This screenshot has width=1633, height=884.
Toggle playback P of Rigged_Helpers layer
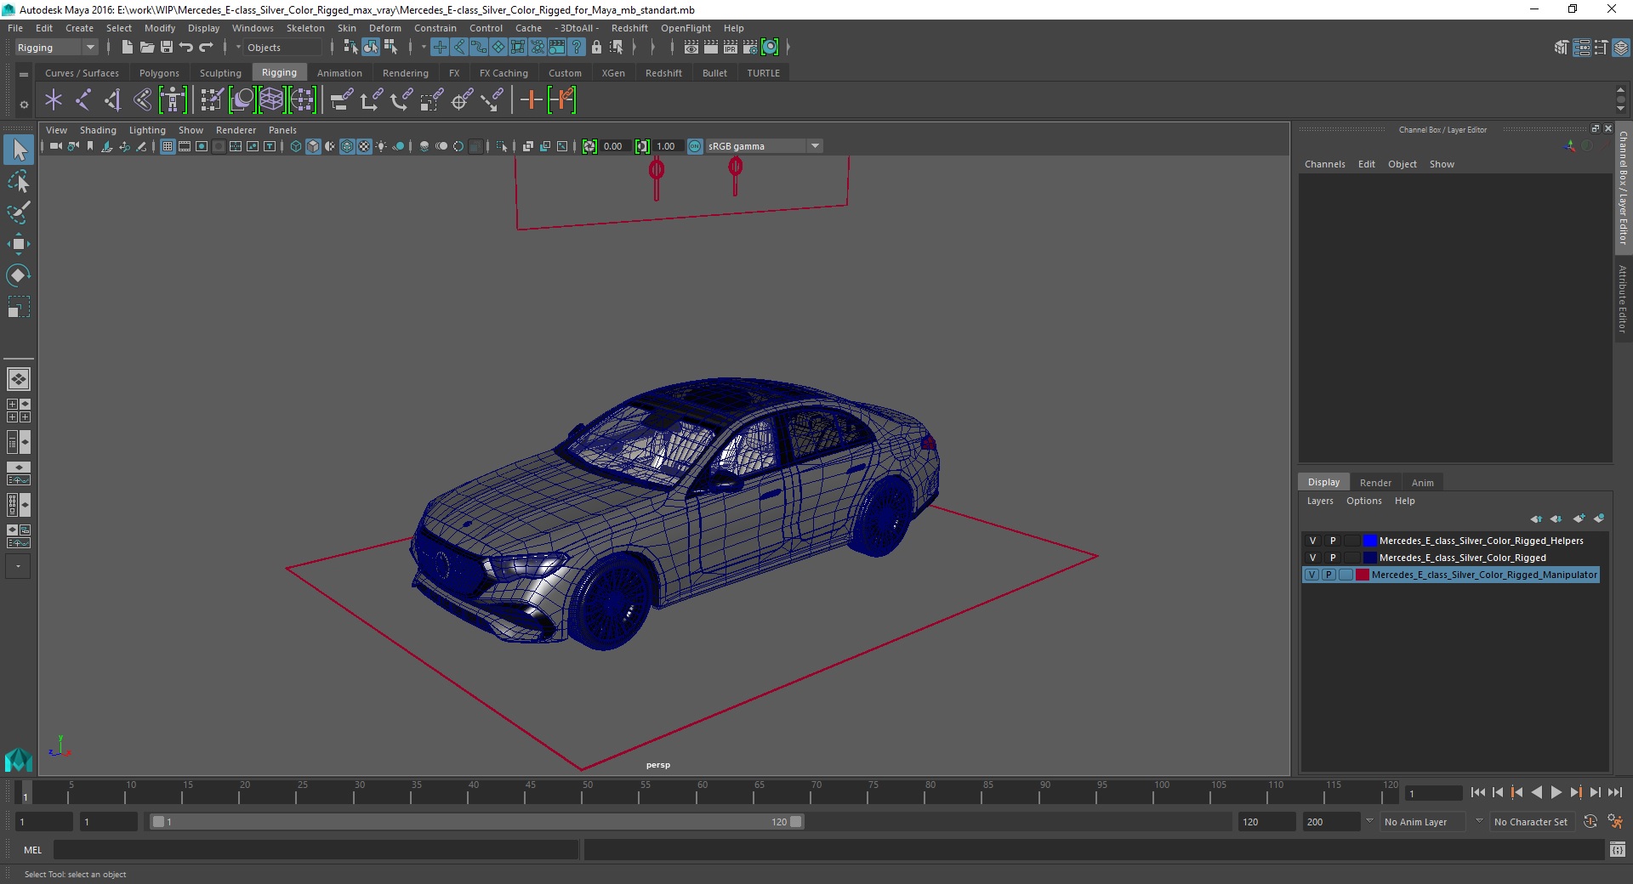tap(1333, 541)
